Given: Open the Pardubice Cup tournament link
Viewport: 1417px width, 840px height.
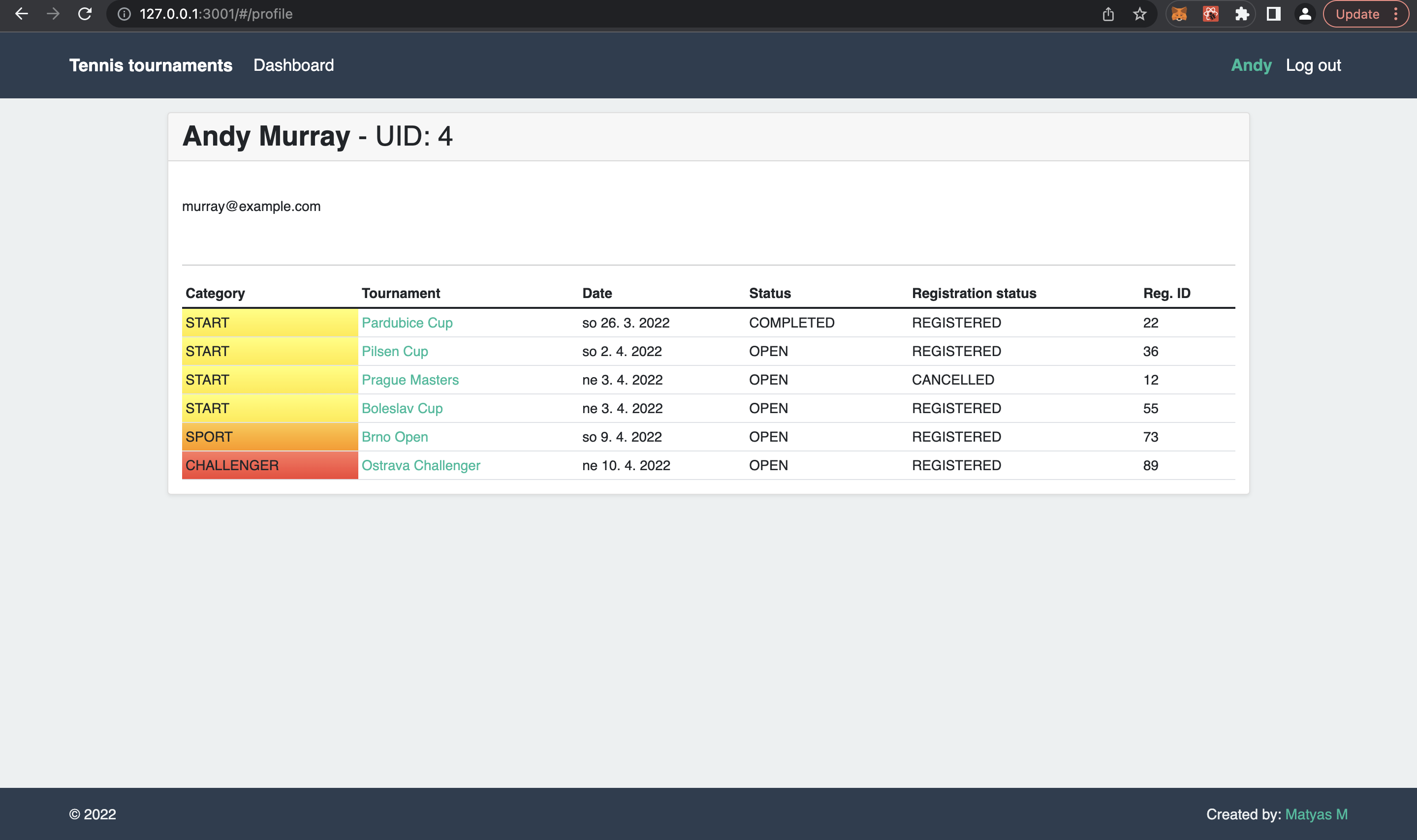Looking at the screenshot, I should [x=407, y=323].
